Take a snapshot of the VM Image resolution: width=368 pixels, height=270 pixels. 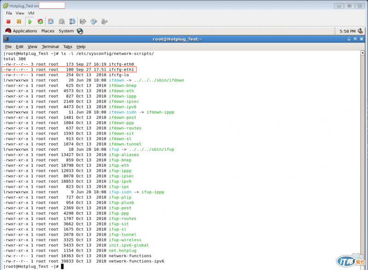point(51,22)
